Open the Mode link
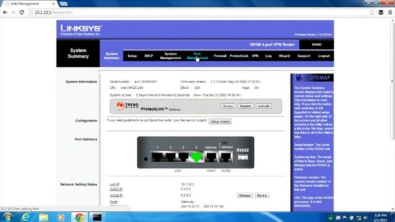 point(114,202)
